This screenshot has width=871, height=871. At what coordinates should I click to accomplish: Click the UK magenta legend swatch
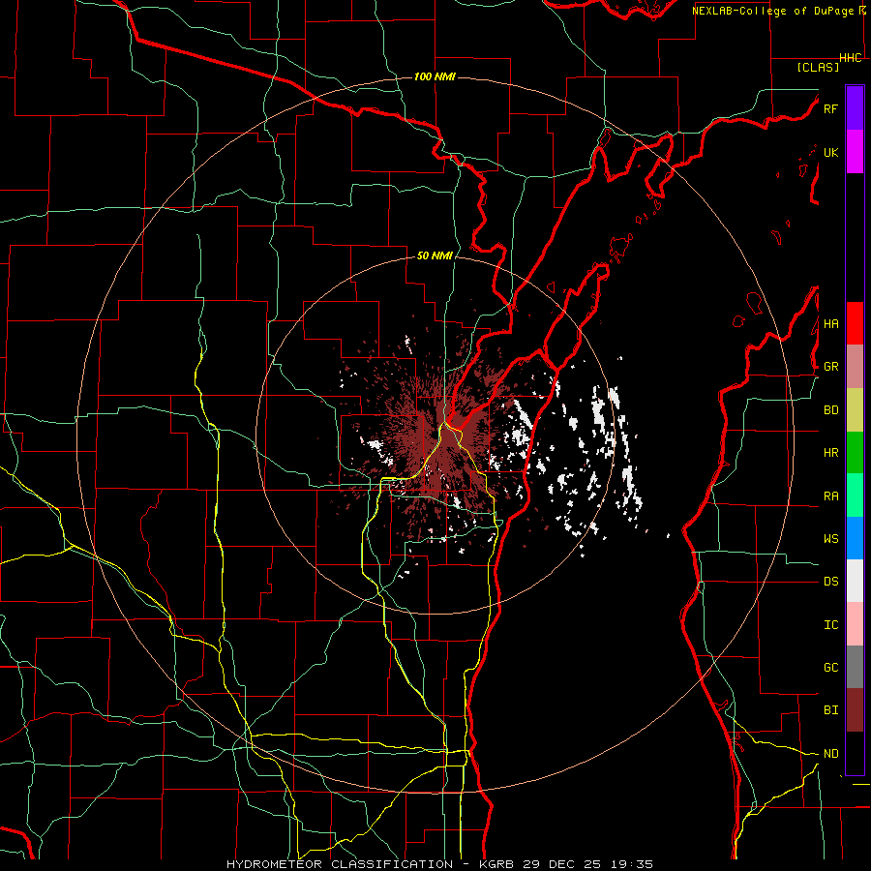coord(855,152)
